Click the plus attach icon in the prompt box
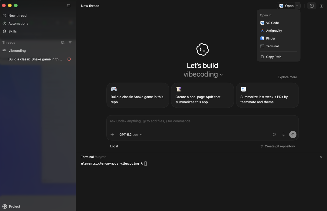This screenshot has width=327, height=211. 112,135
